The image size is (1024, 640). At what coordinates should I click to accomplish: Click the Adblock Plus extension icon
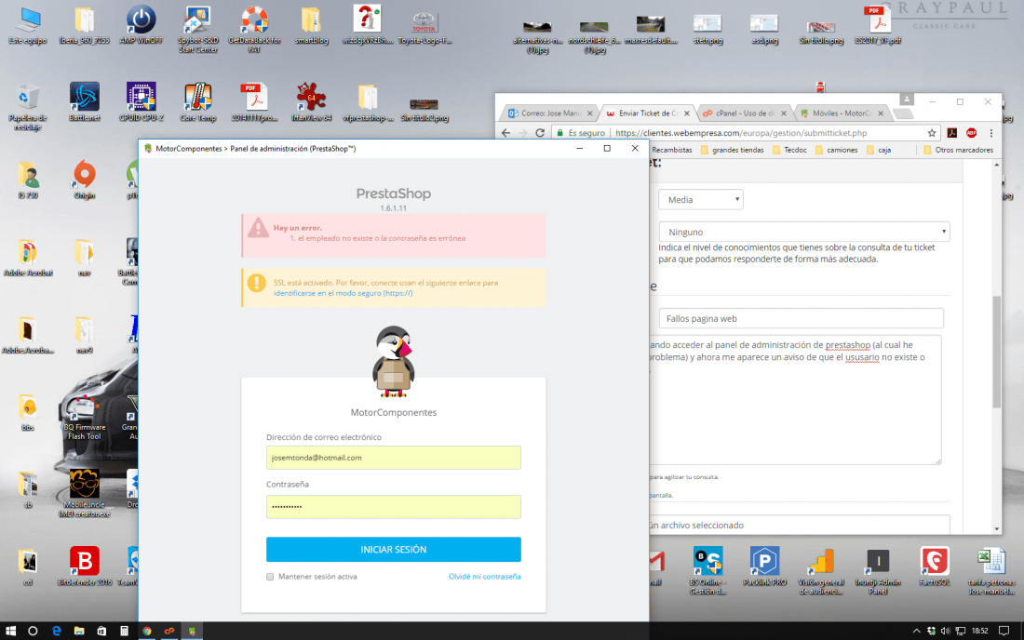971,132
